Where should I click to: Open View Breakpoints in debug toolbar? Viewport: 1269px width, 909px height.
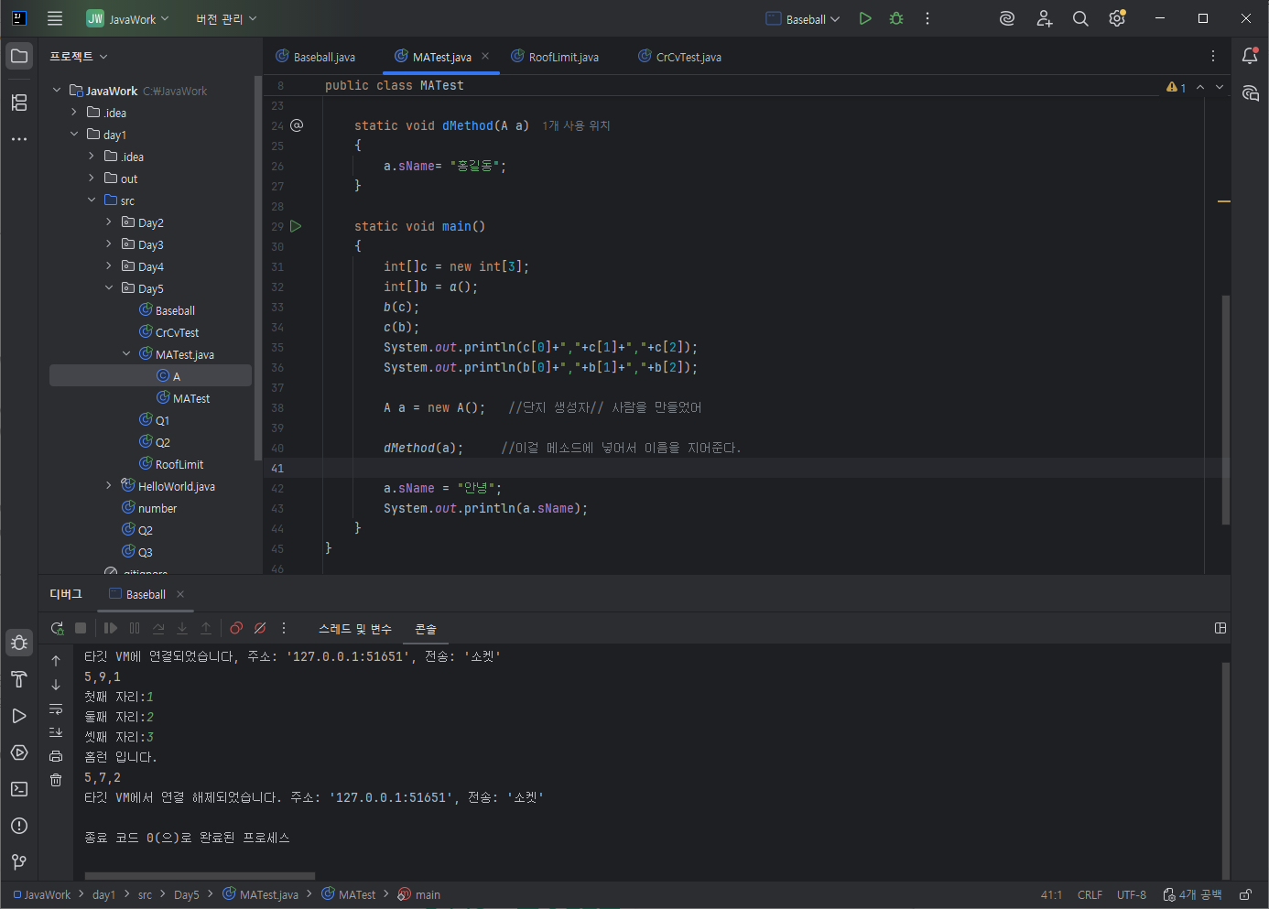(x=236, y=628)
